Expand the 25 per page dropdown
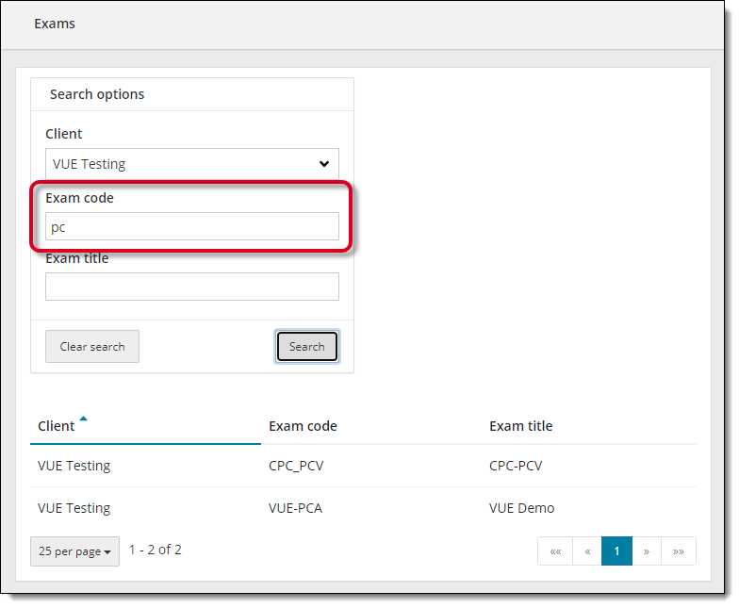 74,551
